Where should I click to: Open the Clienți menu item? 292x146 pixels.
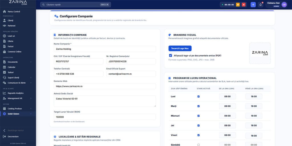18,21
